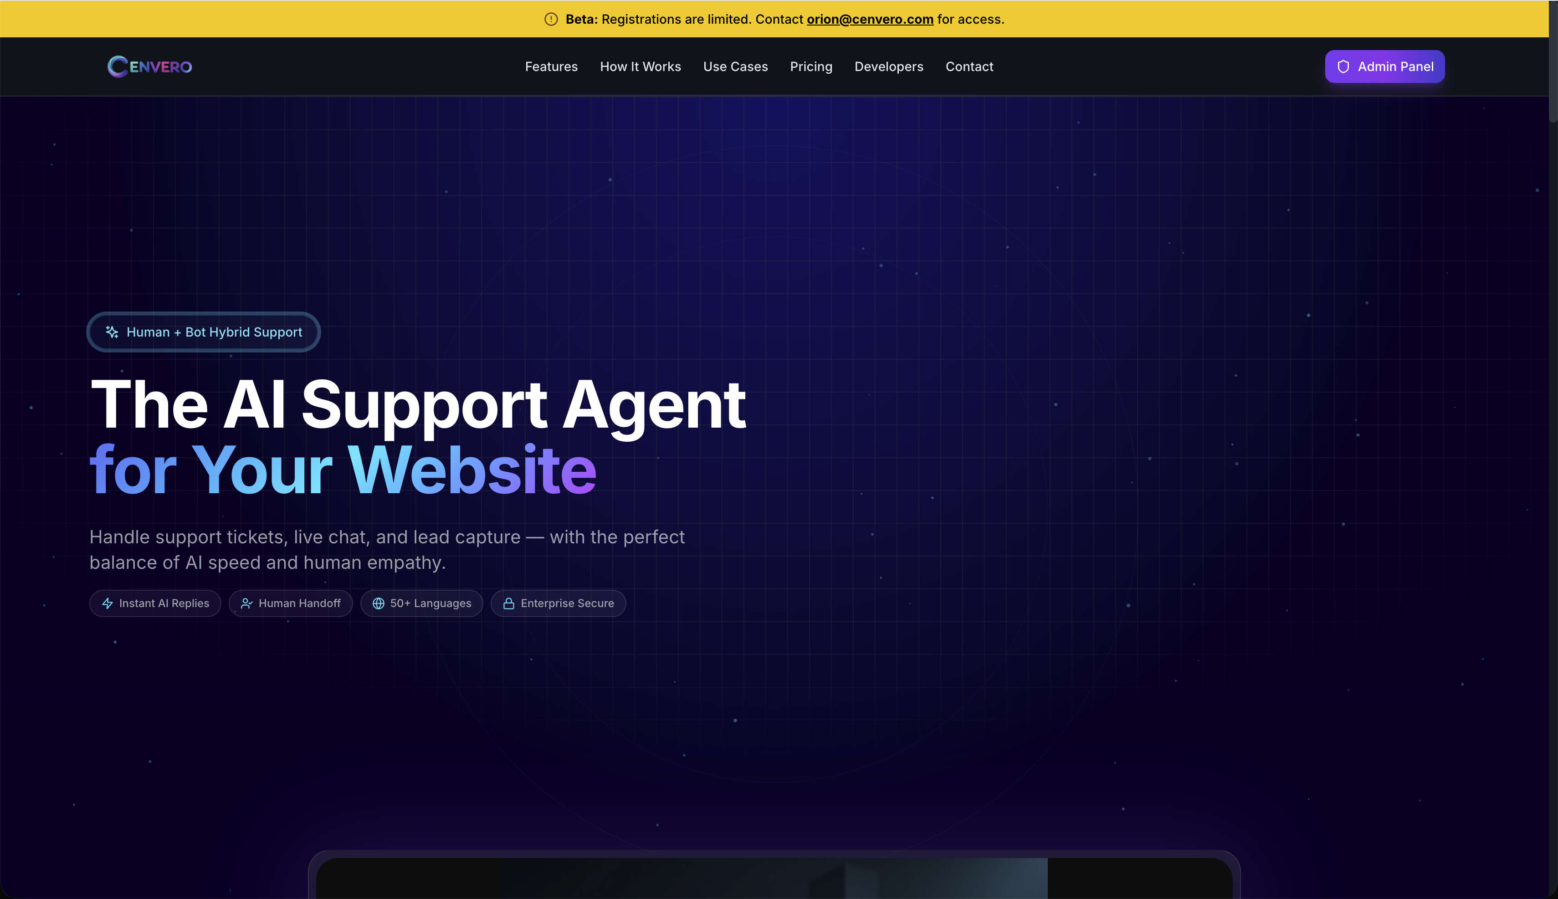This screenshot has height=899, width=1558.
Task: Open the Features nav item
Action: tap(551, 66)
